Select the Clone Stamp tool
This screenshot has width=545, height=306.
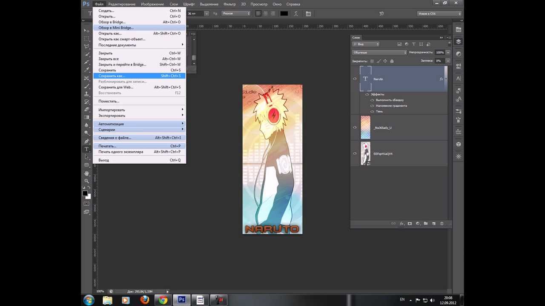pos(87,94)
